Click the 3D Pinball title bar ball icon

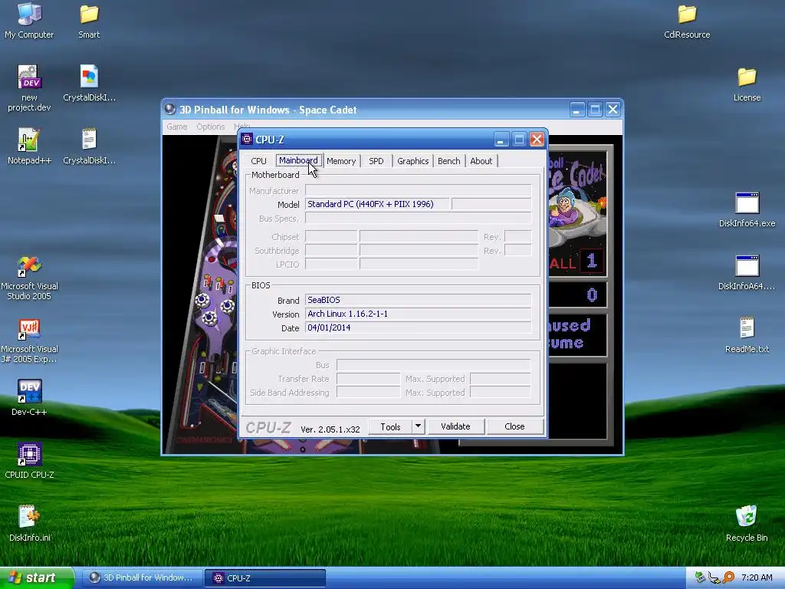[170, 109]
